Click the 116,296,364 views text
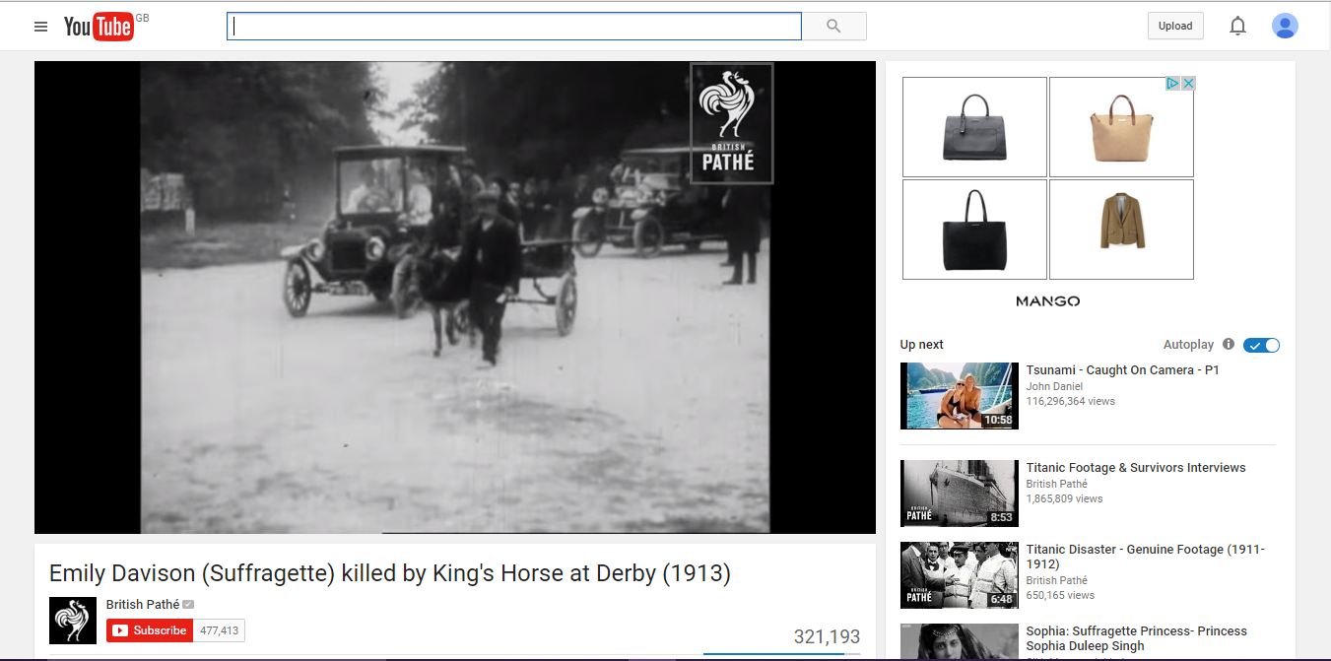Image resolution: width=1331 pixels, height=661 pixels. [x=1071, y=401]
